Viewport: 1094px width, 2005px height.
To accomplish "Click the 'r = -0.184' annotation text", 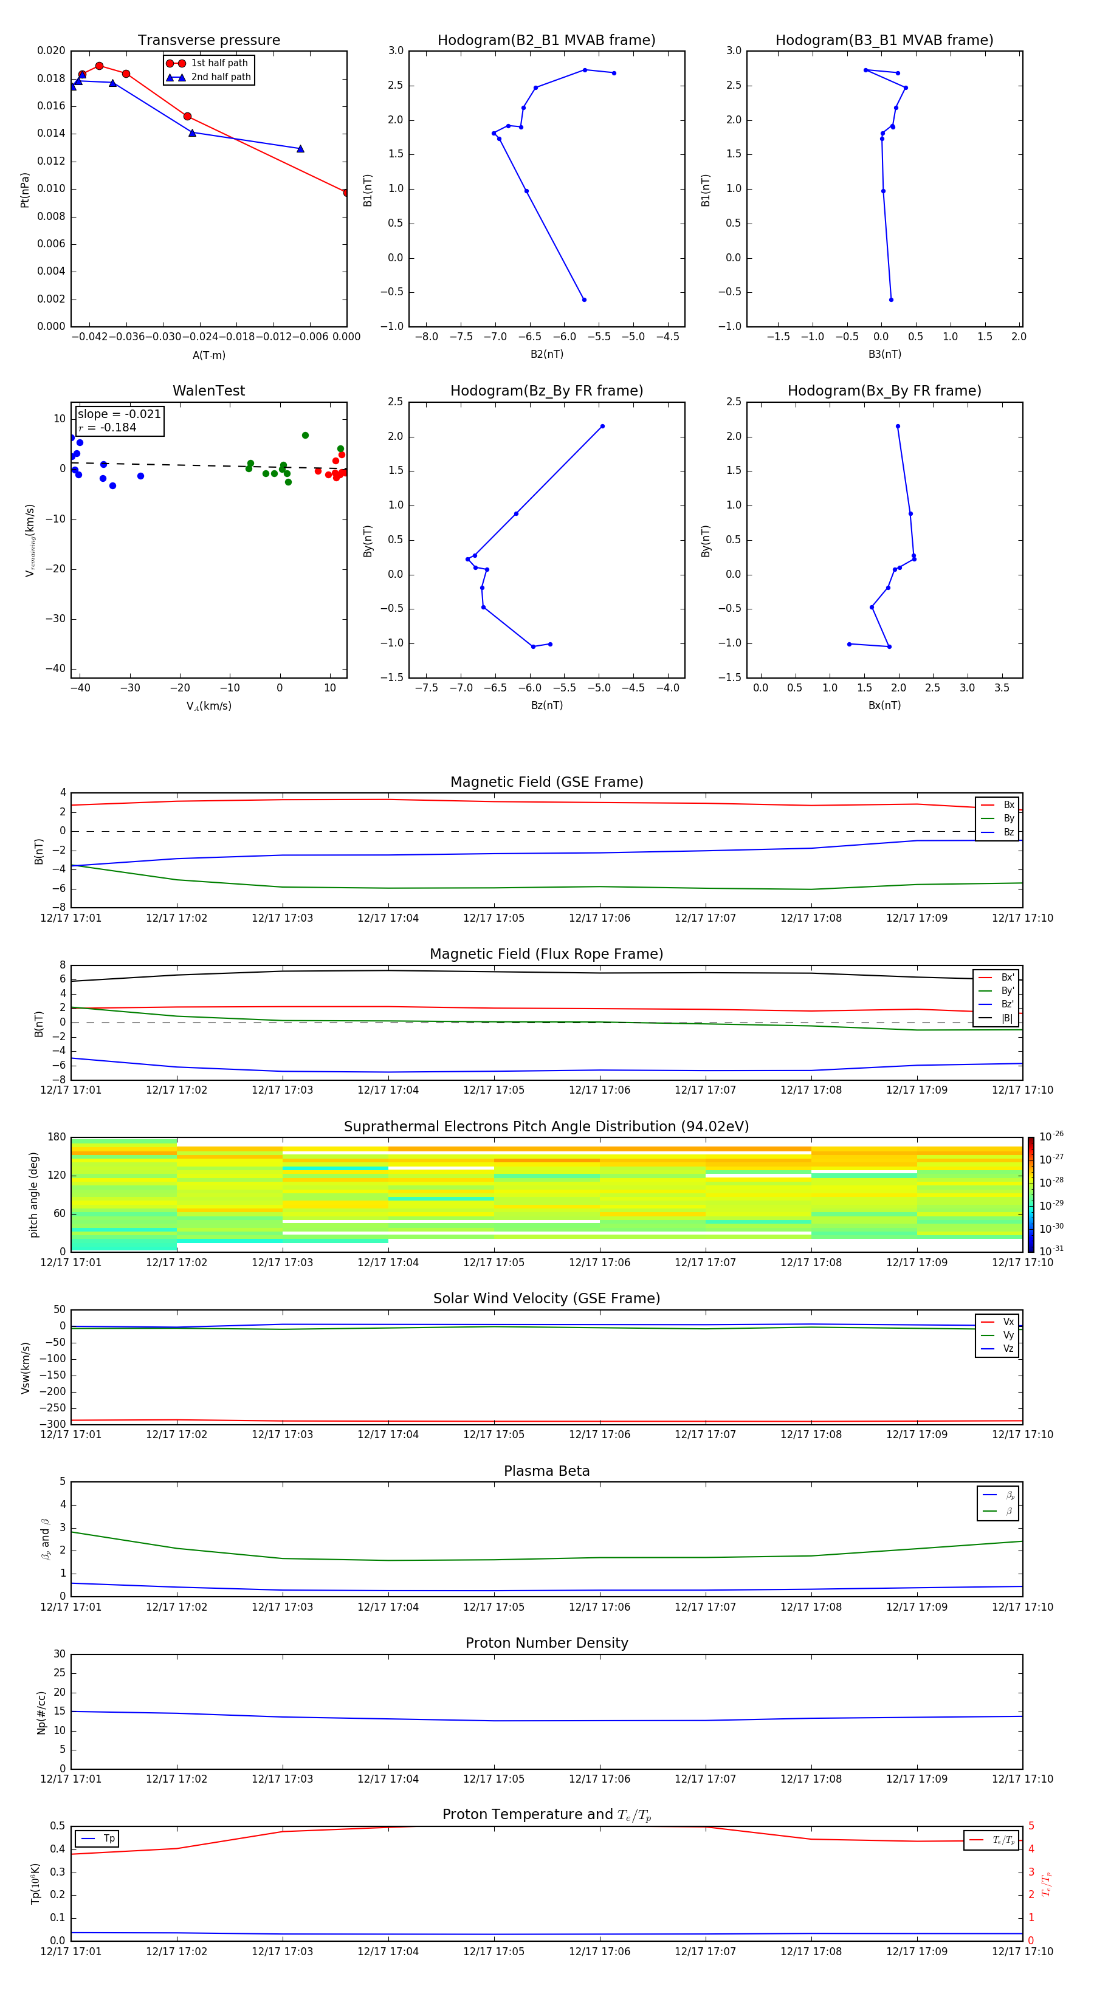I will click(x=108, y=427).
